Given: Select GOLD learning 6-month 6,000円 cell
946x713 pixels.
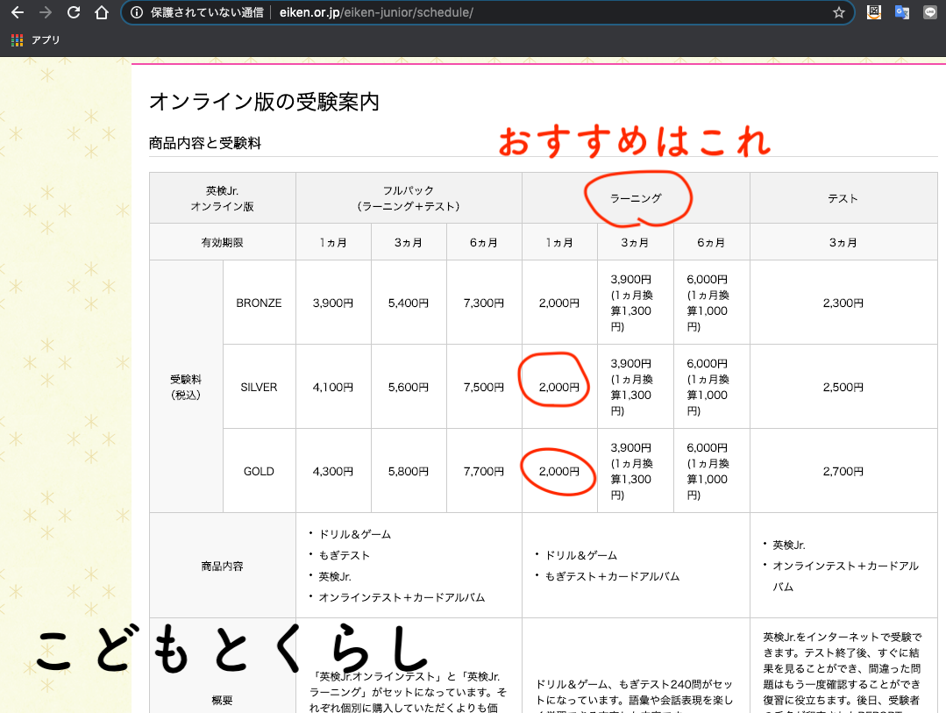Looking at the screenshot, I should [711, 472].
